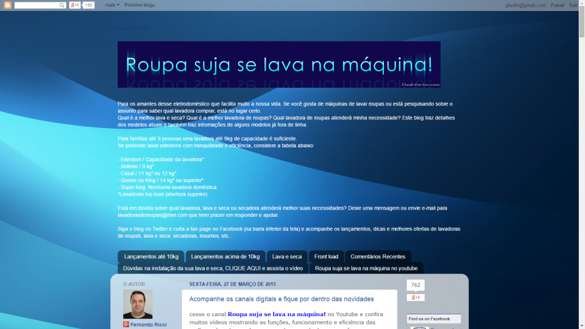Open the post title 'Acompanhe os canais digitais'
The image size is (585, 329).
(282, 299)
